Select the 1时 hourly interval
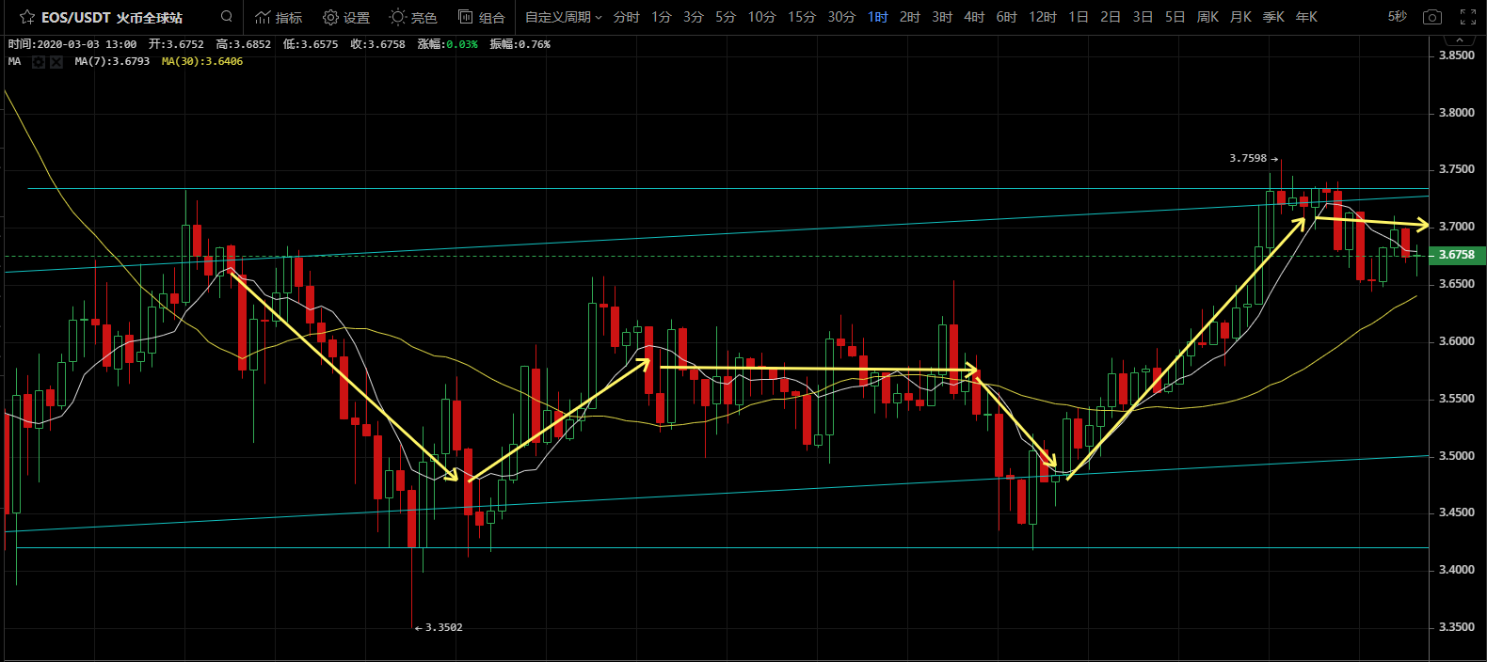 [x=878, y=17]
